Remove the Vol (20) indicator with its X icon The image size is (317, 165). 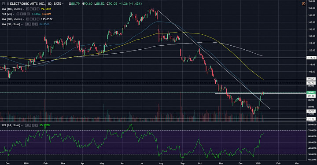28,14
